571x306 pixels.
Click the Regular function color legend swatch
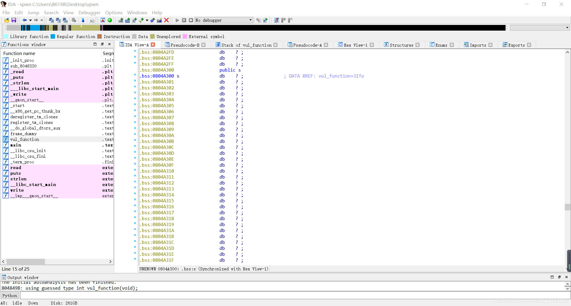tap(53, 37)
